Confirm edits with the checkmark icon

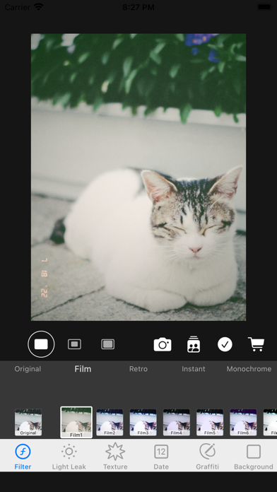click(x=225, y=344)
